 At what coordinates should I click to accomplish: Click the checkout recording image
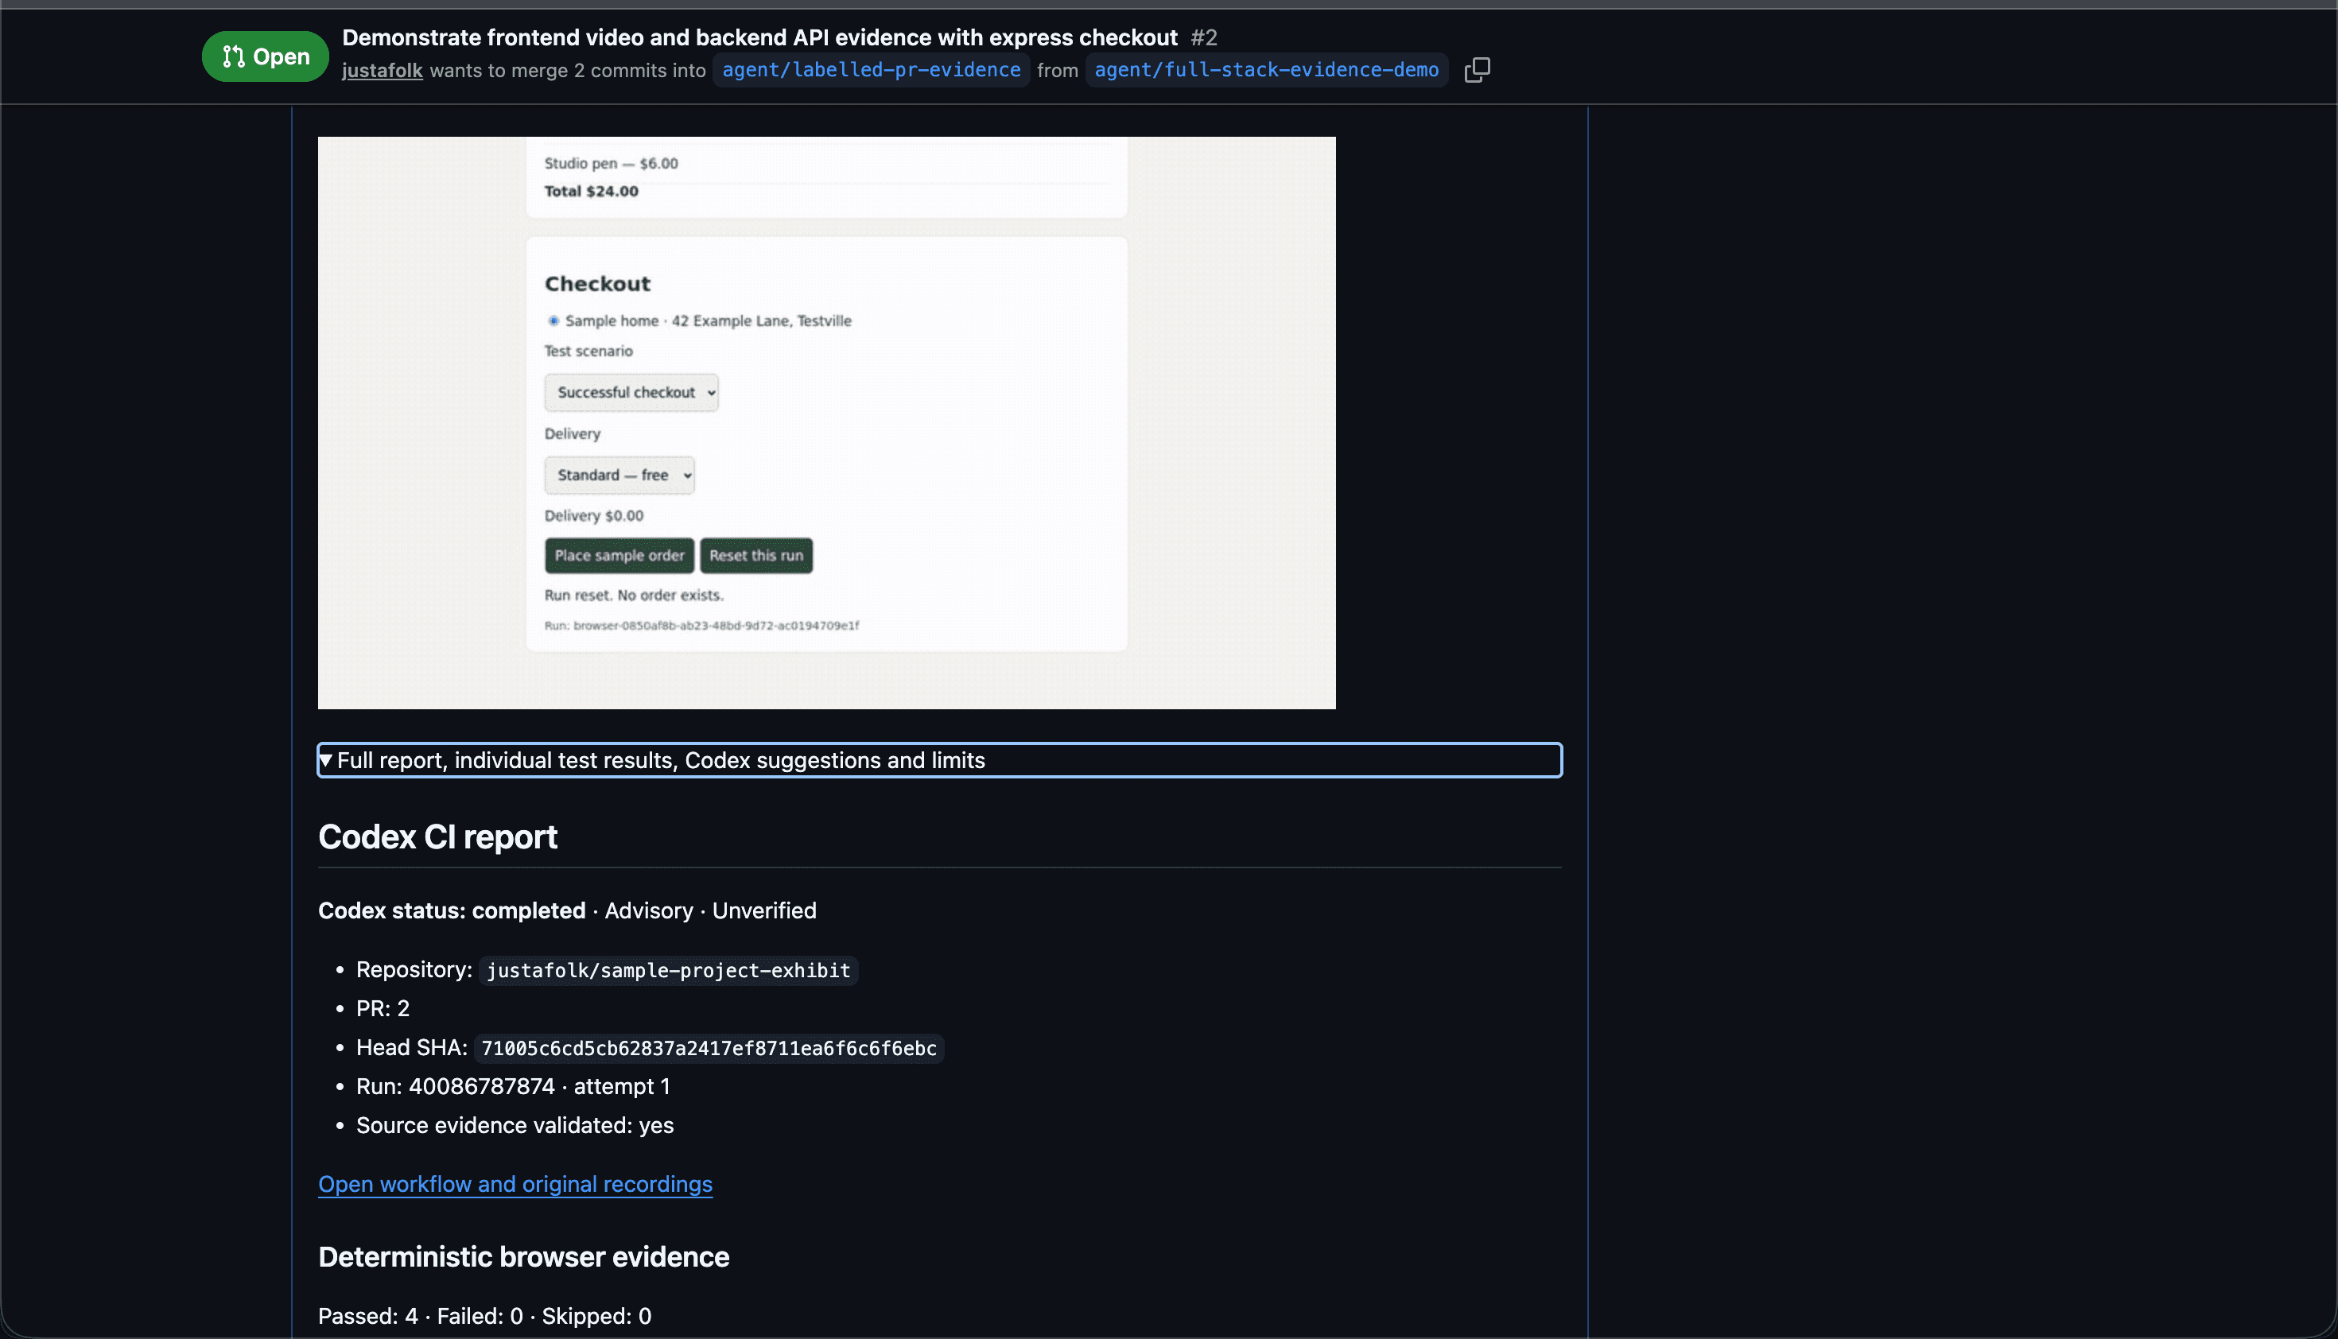click(826, 423)
